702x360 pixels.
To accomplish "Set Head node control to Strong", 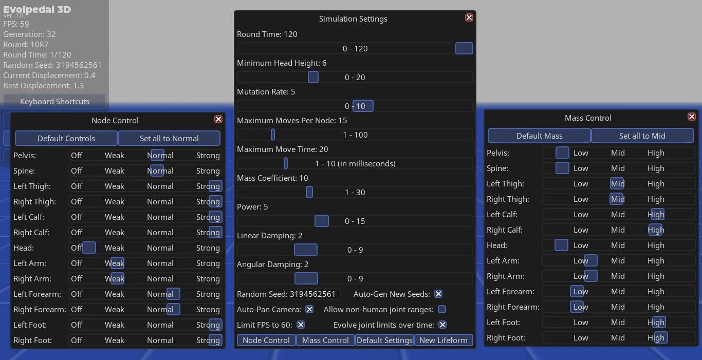I will 208,248.
